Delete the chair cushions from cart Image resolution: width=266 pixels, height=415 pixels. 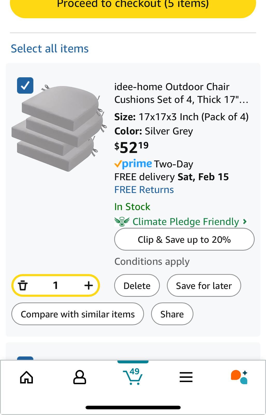[137, 286]
